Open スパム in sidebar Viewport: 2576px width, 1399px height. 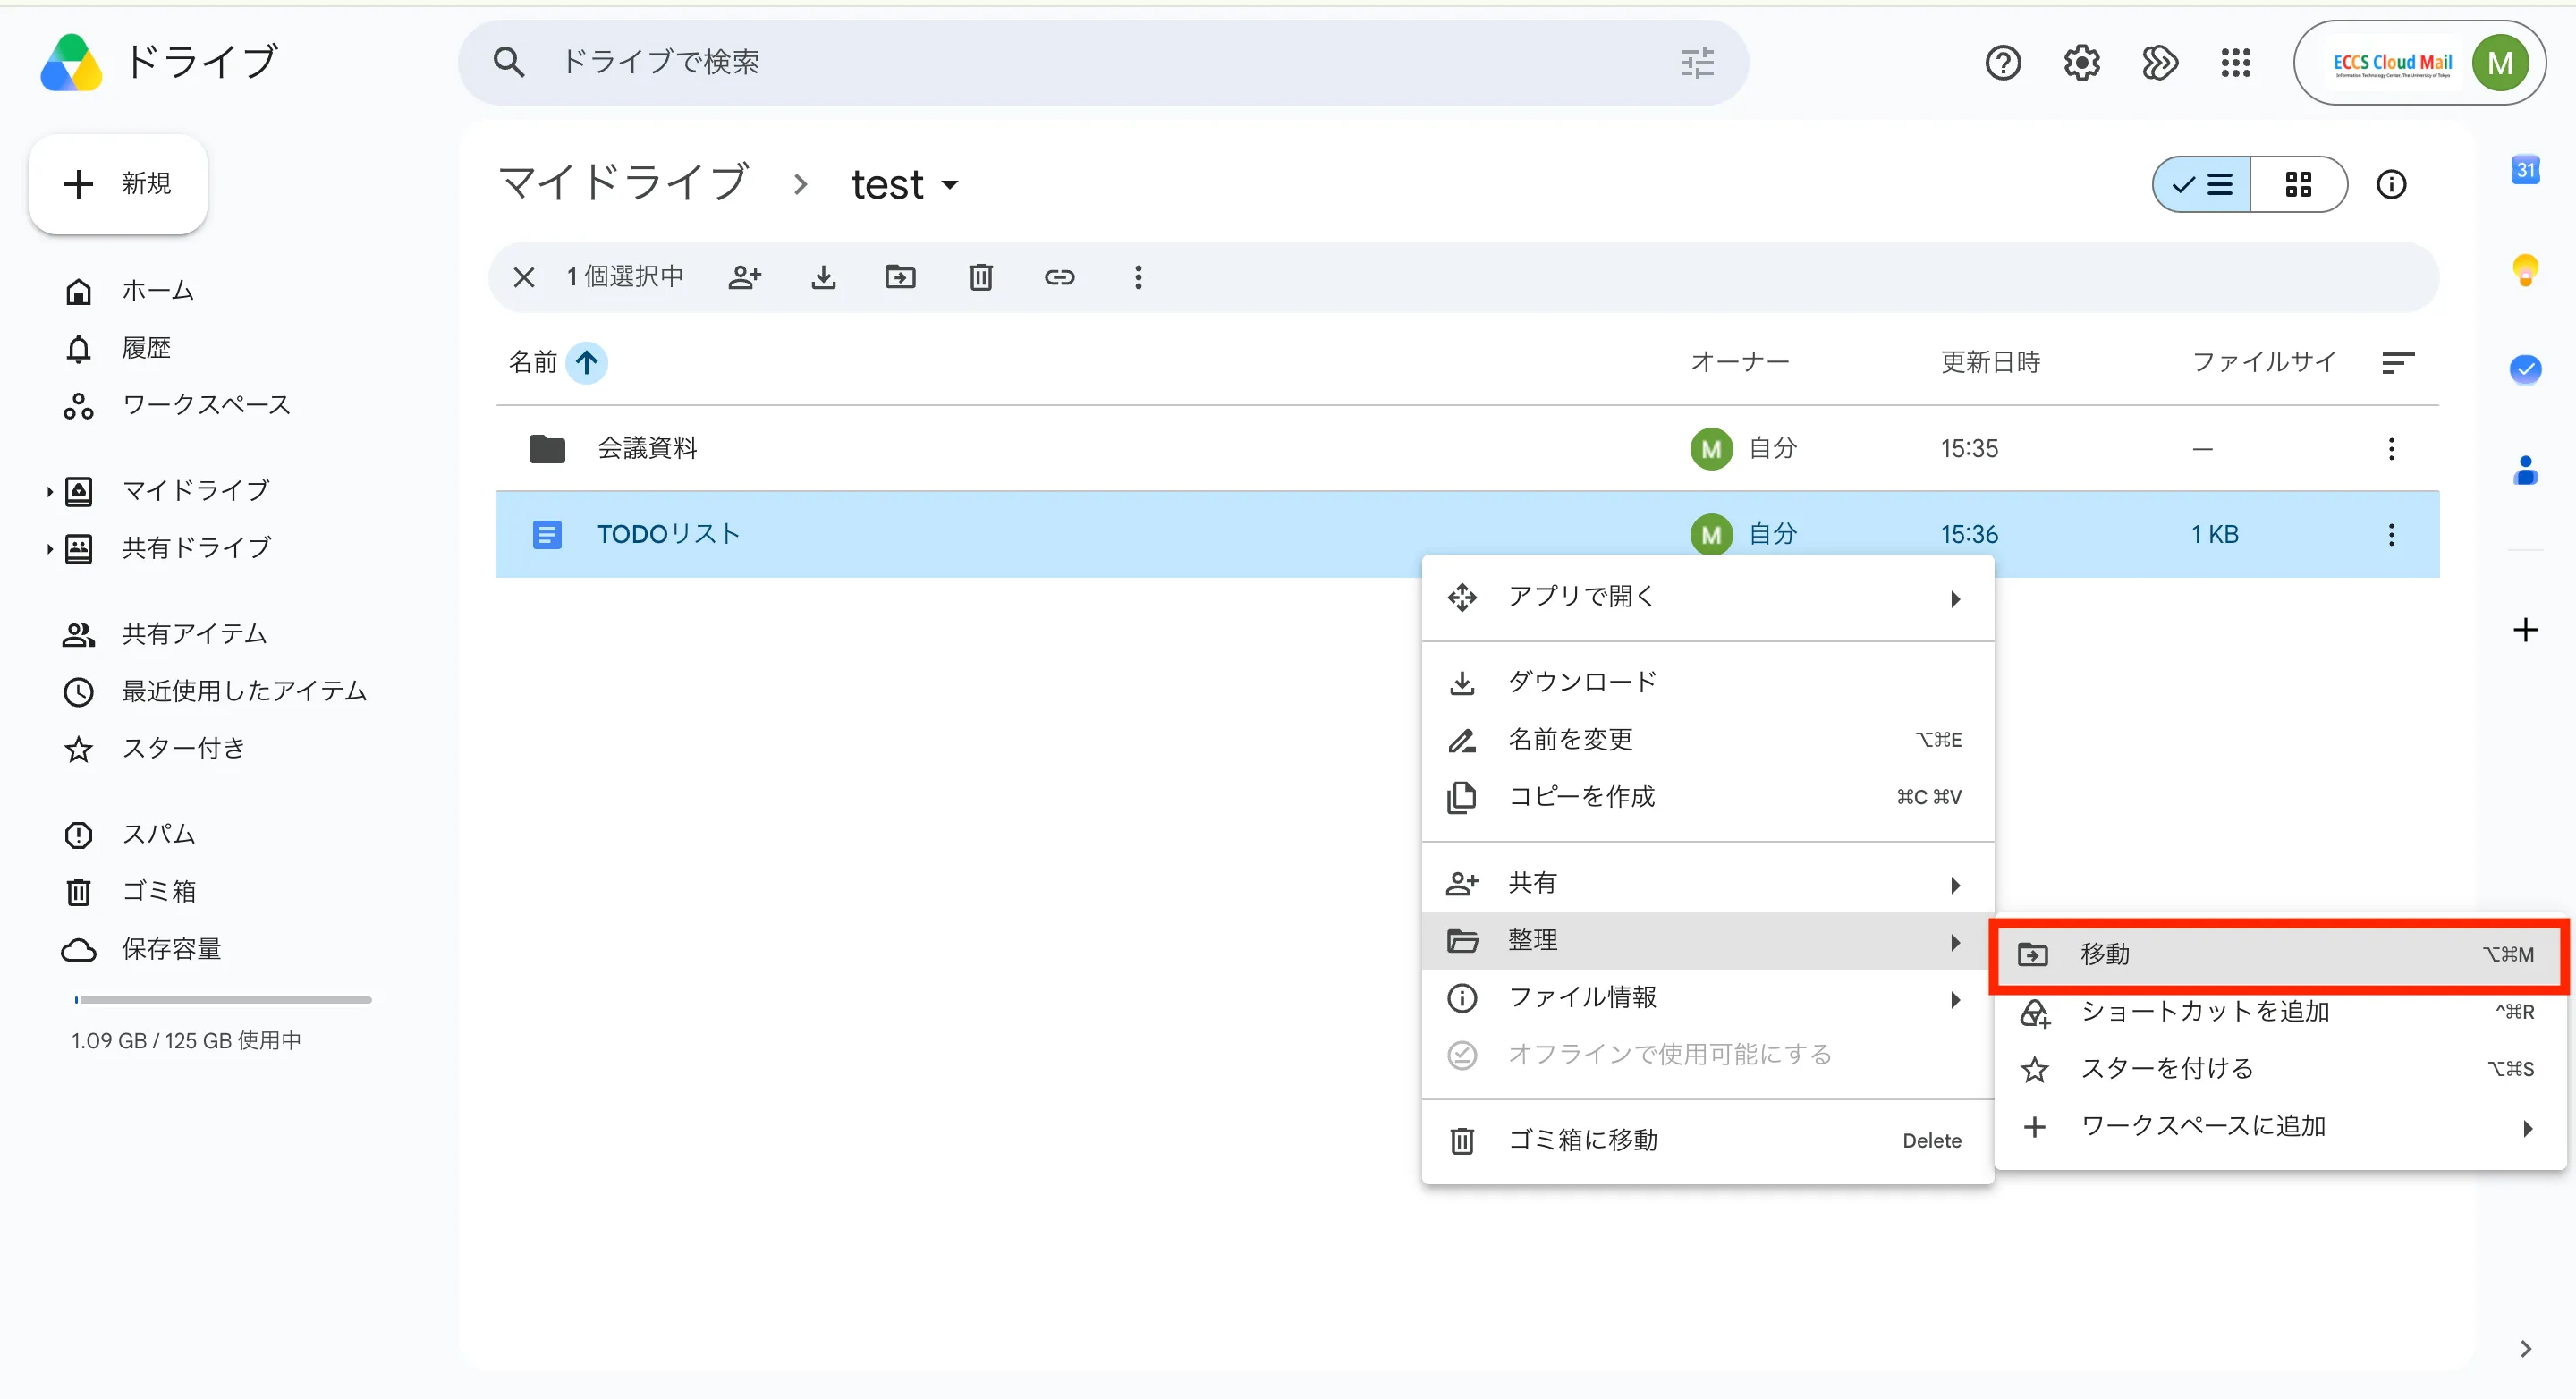[130, 834]
